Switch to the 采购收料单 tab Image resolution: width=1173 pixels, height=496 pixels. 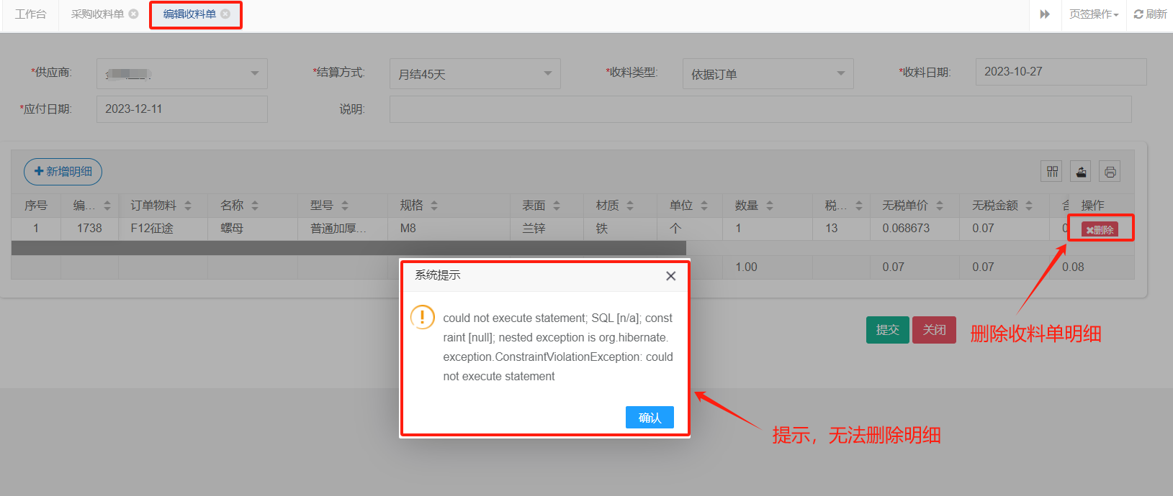click(97, 14)
